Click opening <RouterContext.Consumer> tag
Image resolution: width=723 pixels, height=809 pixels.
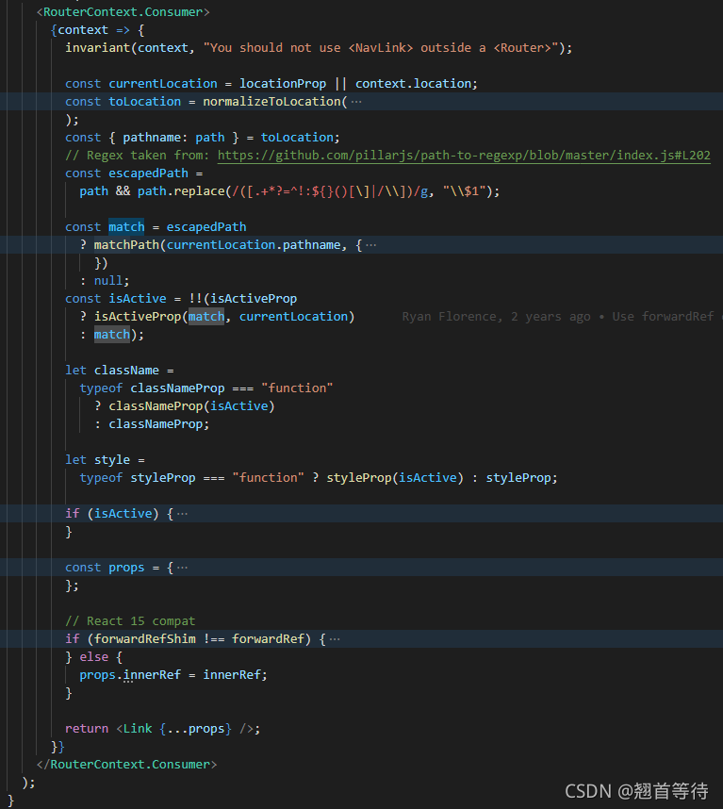coord(123,12)
